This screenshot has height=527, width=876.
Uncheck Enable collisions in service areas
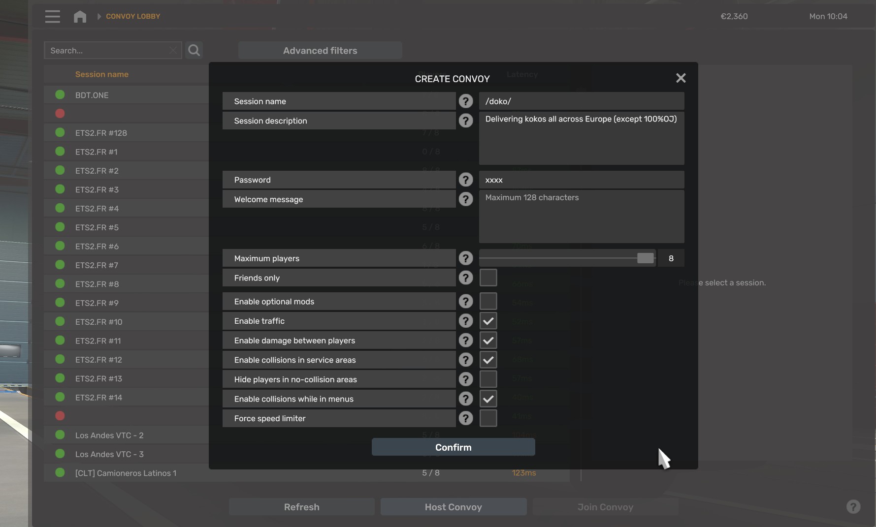tap(488, 360)
